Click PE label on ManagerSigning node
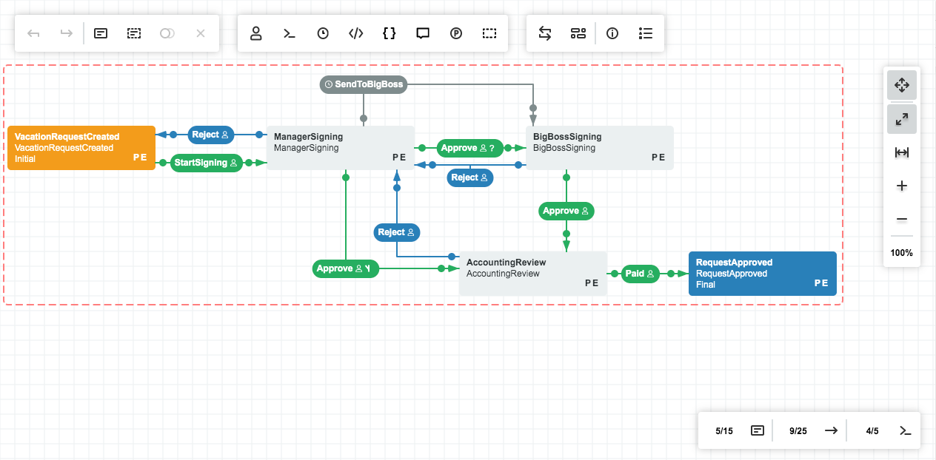The width and height of the screenshot is (936, 460). (x=399, y=158)
